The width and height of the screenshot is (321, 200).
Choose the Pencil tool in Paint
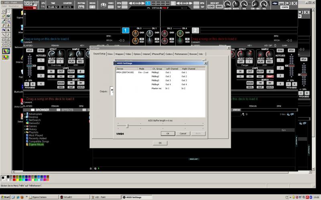pyautogui.click(x=4, y=25)
